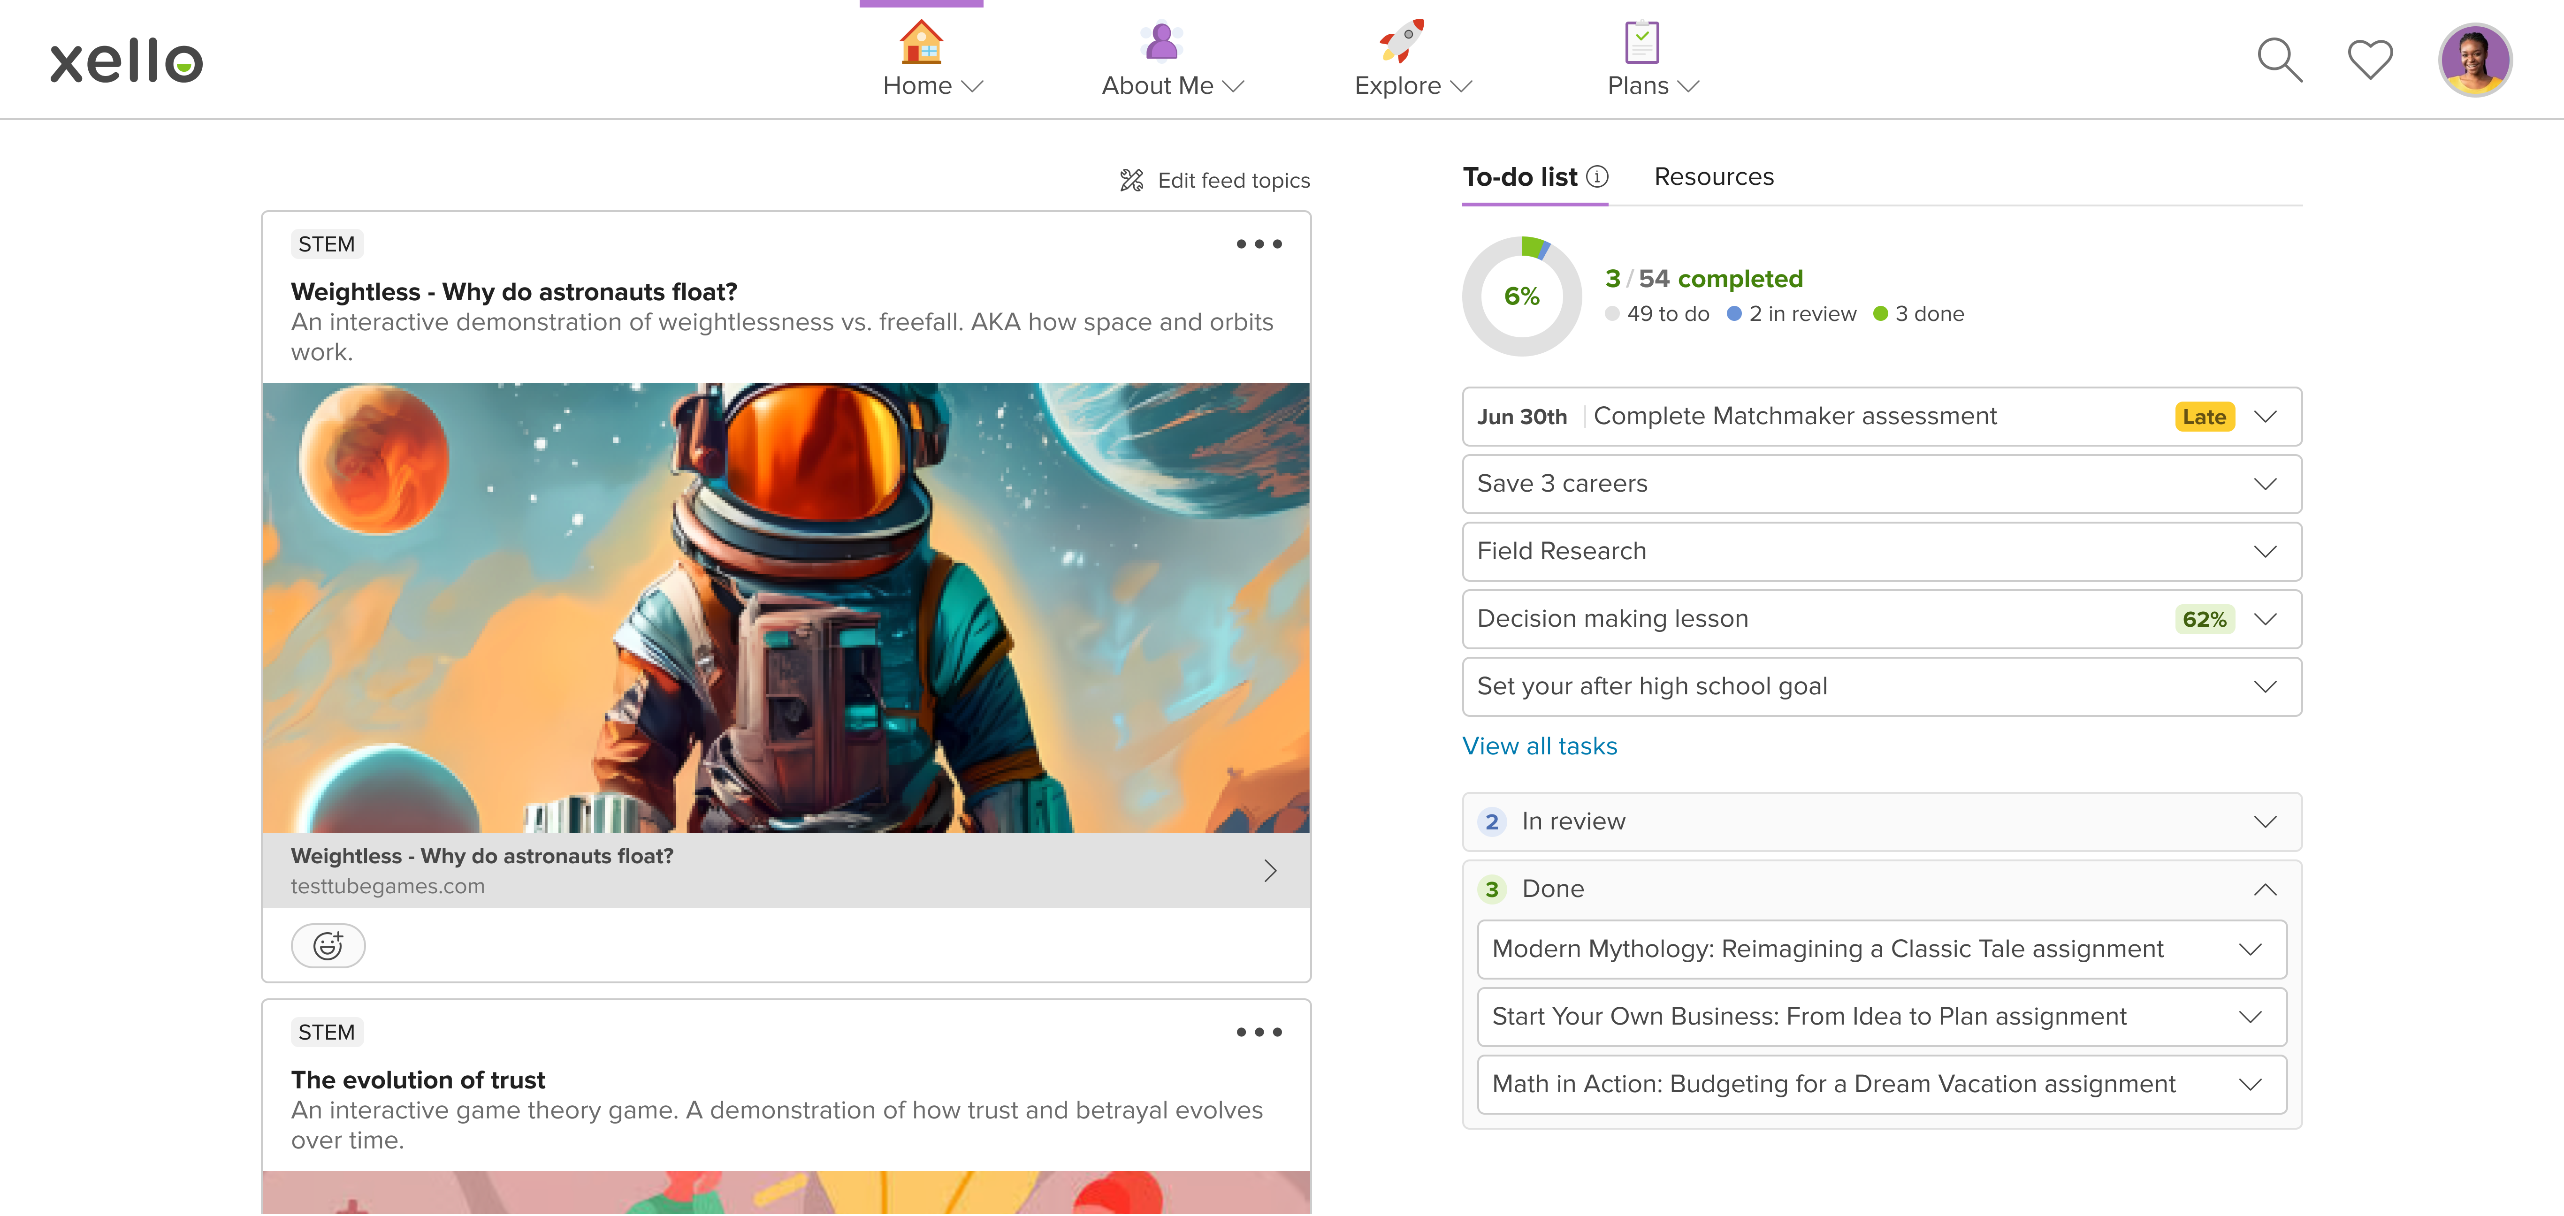Expand Set your after high school goal
Viewport: 2564px width, 1216px height.
[x=2266, y=687]
